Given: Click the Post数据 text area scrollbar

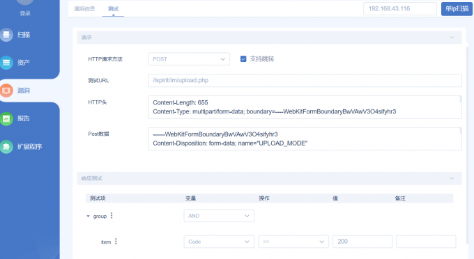Looking at the screenshot, I should (460, 131).
